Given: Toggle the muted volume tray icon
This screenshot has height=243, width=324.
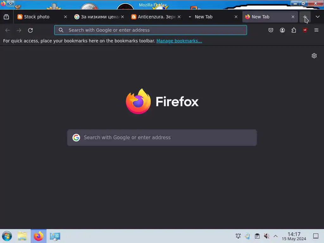Looking at the screenshot, I should click(266, 236).
